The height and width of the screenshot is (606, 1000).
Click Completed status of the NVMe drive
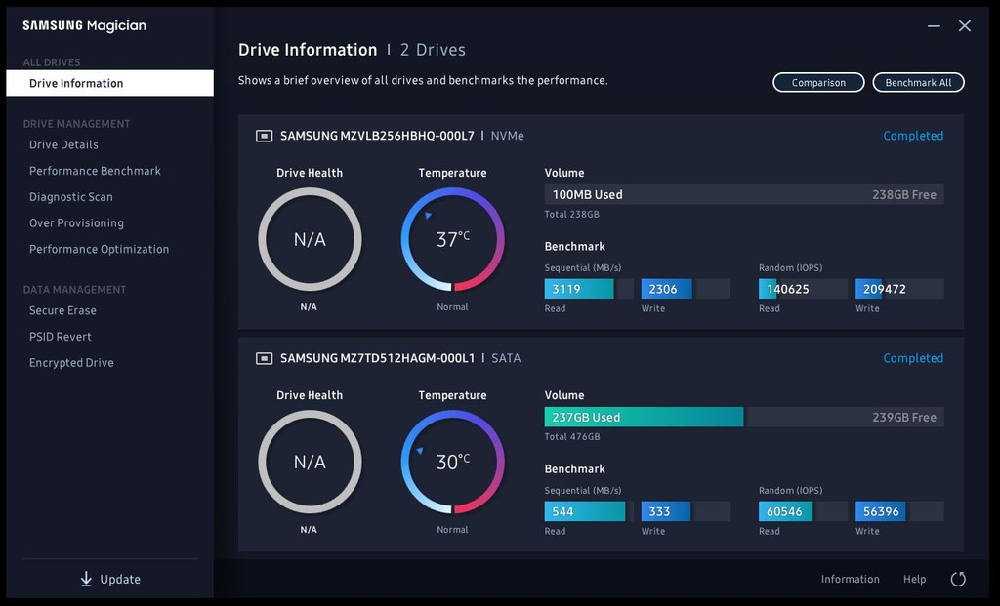(x=913, y=136)
